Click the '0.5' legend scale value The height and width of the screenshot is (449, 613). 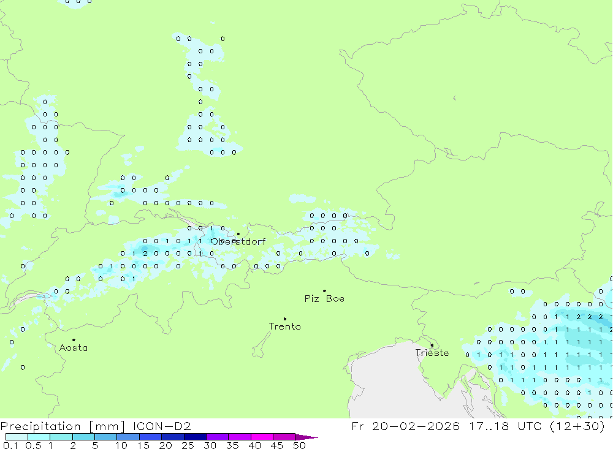pyautogui.click(x=33, y=445)
